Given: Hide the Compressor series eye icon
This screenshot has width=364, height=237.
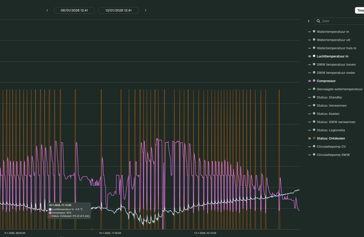Looking at the screenshot, I should pos(309,81).
